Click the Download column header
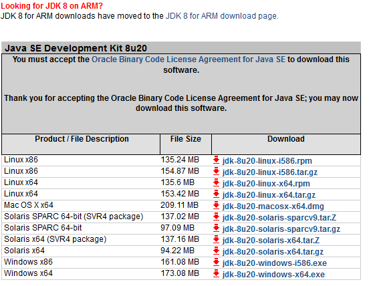 click(x=286, y=144)
